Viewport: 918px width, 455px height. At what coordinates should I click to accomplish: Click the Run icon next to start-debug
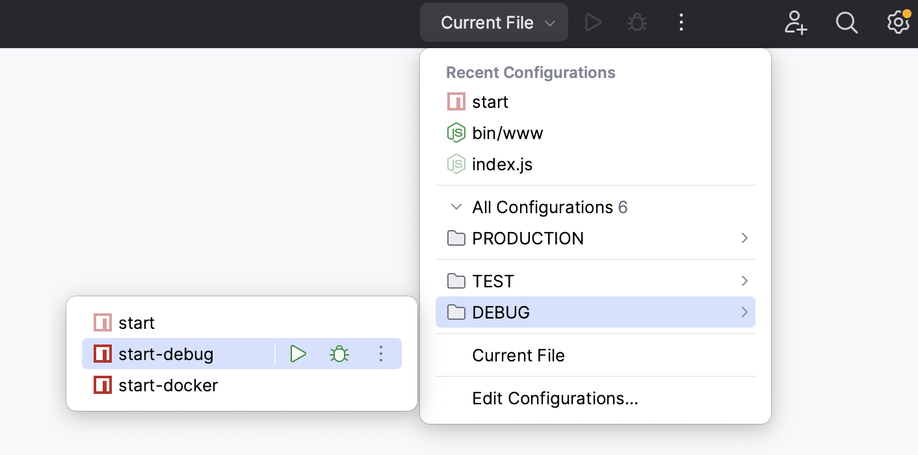coord(298,354)
